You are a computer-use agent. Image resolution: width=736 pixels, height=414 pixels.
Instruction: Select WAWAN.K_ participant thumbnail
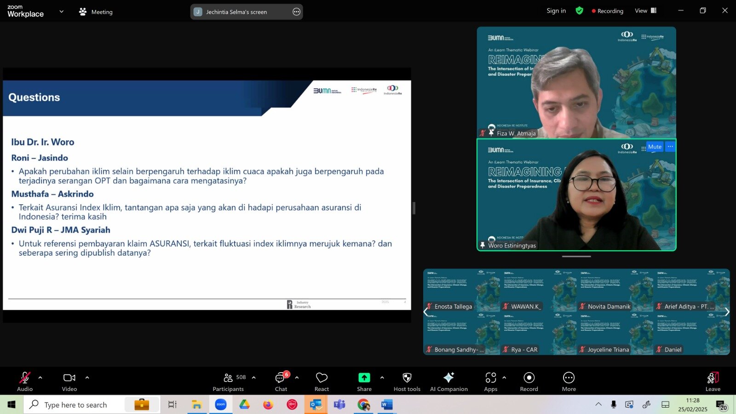coord(538,290)
